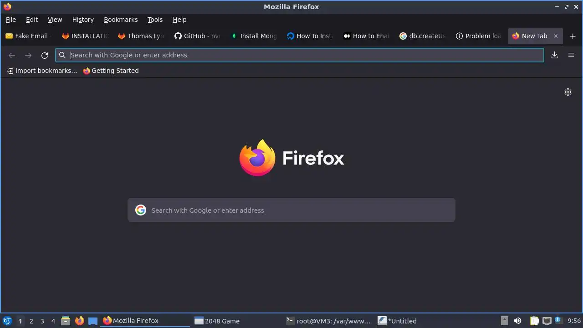Open the View menu
Image resolution: width=583 pixels, height=328 pixels.
tap(55, 20)
